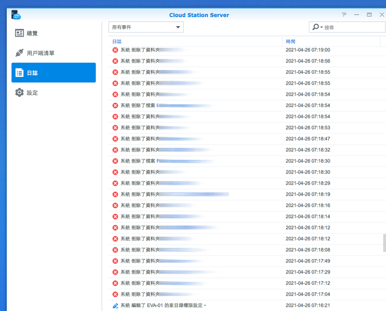Click the red error icon for 07:18:16 entry
The height and width of the screenshot is (311, 386).
[115, 206]
